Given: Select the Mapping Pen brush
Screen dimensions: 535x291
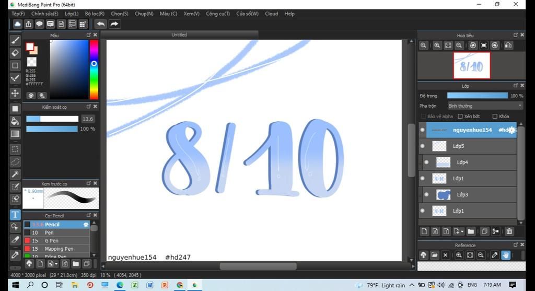Looking at the screenshot, I should 56,249.
